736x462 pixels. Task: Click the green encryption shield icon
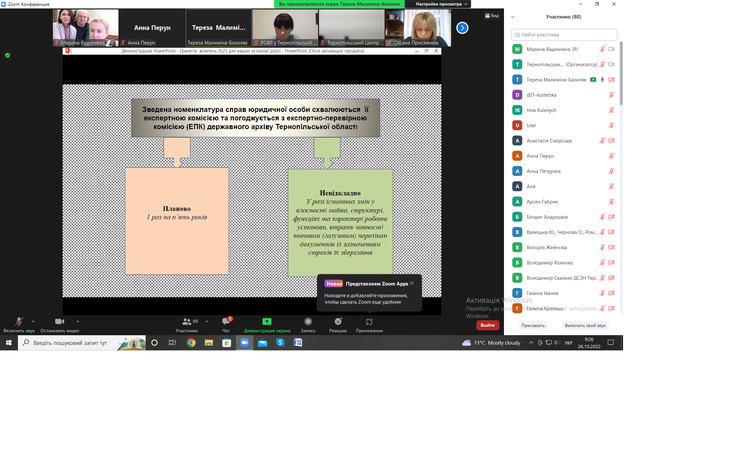click(x=7, y=55)
